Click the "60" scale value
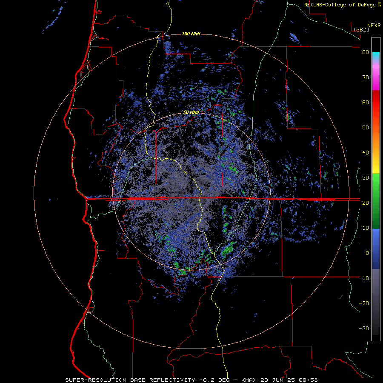The width and height of the screenshot is (383, 383). click(x=366, y=102)
